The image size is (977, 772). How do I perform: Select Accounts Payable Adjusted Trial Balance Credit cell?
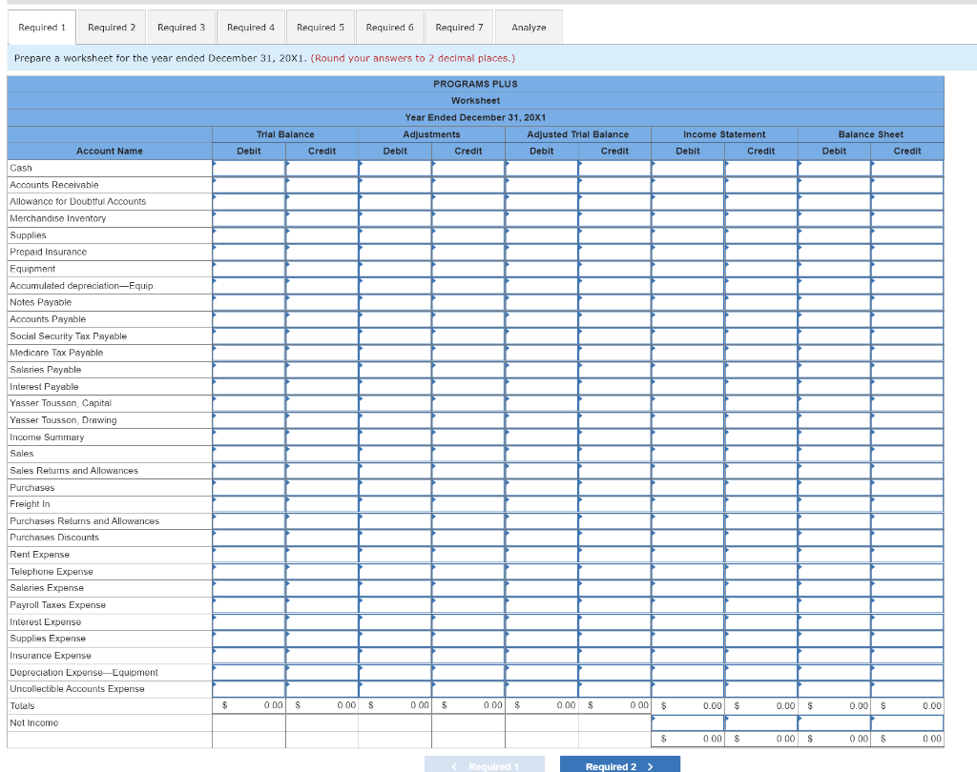point(615,319)
